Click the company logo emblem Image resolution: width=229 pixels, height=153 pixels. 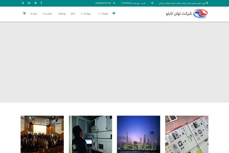[x=200, y=13]
